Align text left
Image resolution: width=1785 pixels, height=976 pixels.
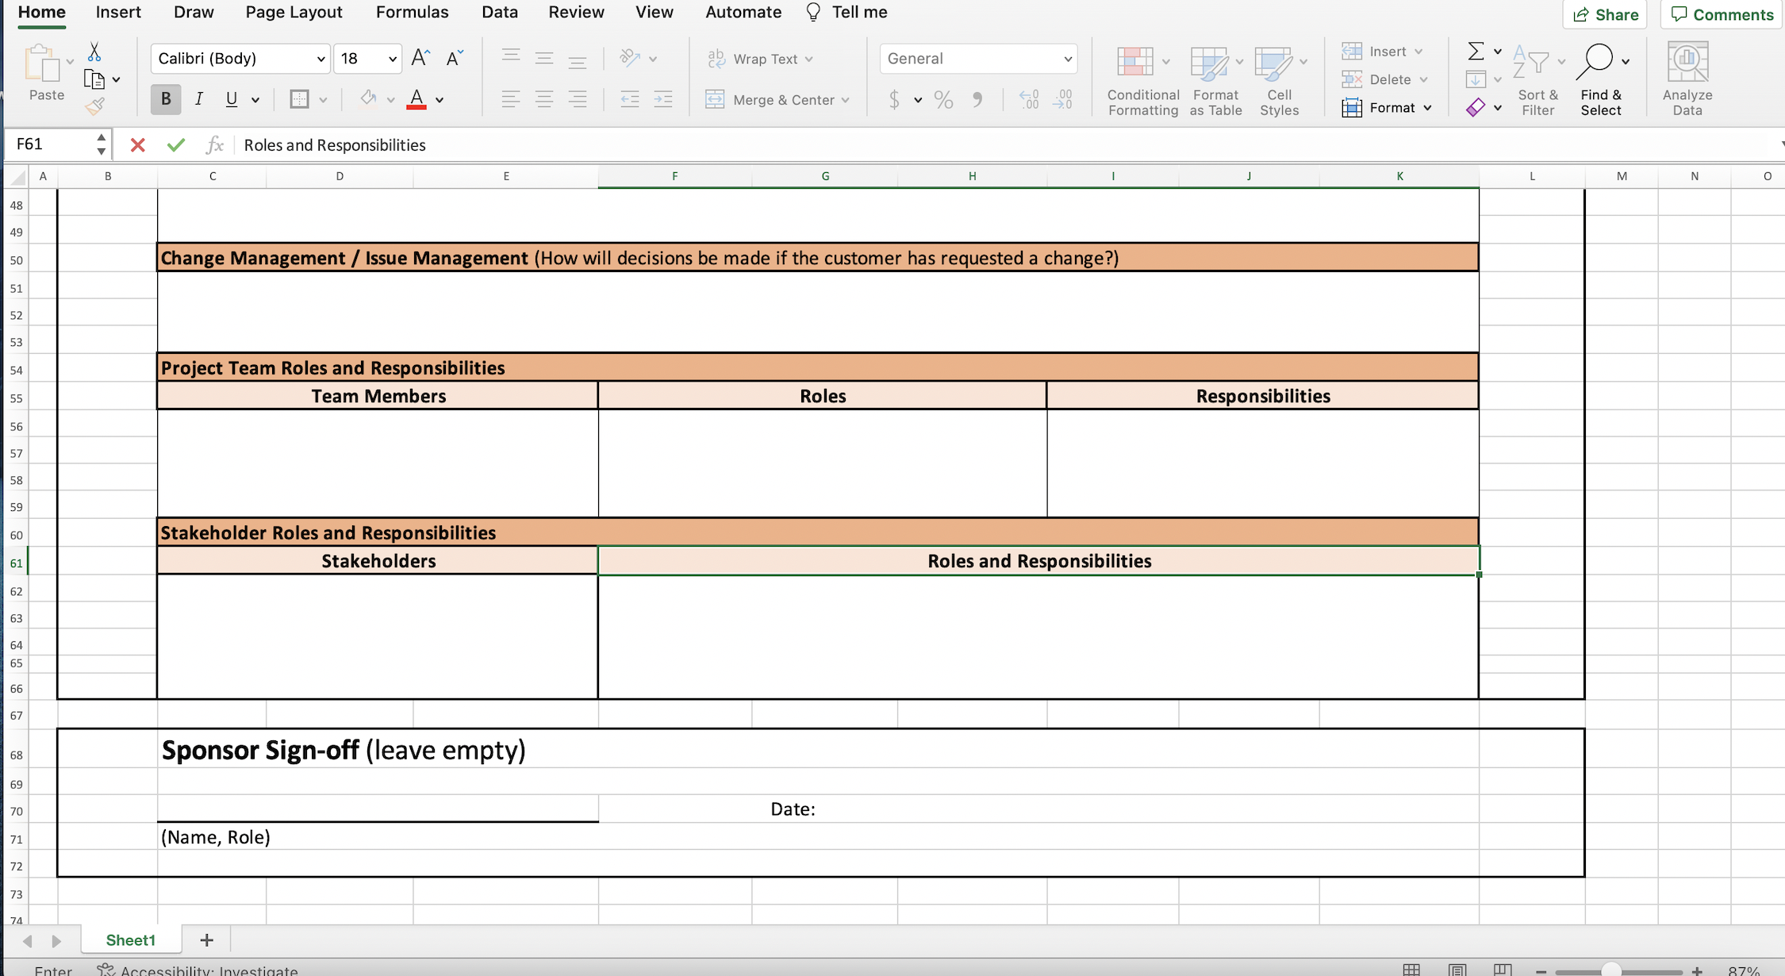pyautogui.click(x=511, y=99)
